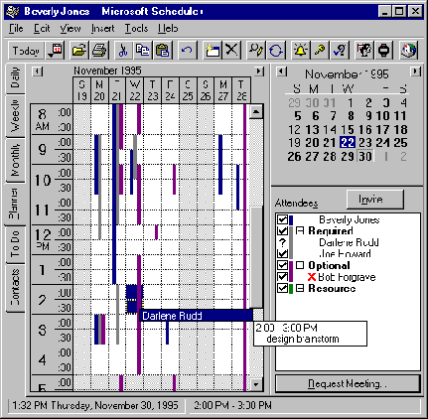Image resolution: width=428 pixels, height=419 pixels.
Task: Show previous month in mini calendar
Action: coord(282,71)
